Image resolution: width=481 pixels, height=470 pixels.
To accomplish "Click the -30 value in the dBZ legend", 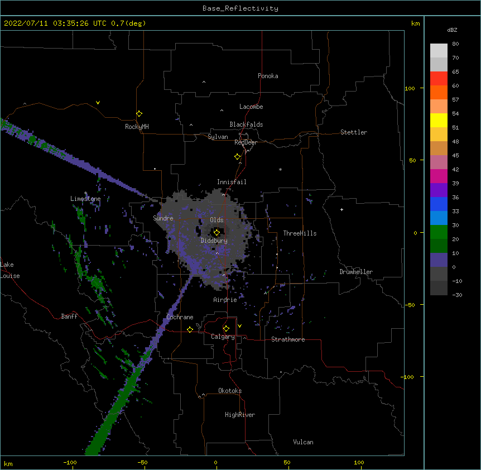I will click(x=457, y=295).
